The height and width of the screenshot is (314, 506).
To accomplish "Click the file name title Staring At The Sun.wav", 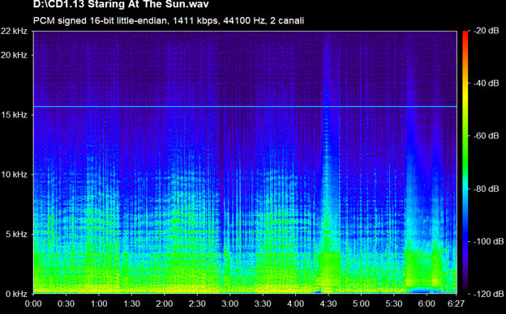I will (x=121, y=4).
